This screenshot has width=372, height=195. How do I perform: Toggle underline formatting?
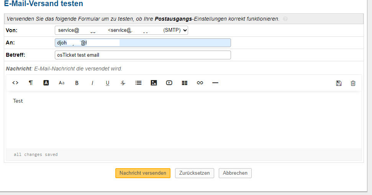pos(107,83)
